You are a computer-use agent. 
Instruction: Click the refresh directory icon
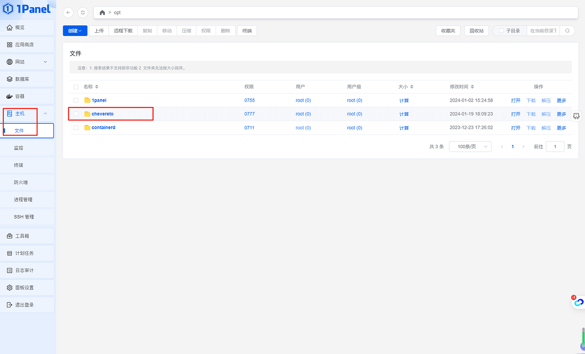tap(83, 13)
